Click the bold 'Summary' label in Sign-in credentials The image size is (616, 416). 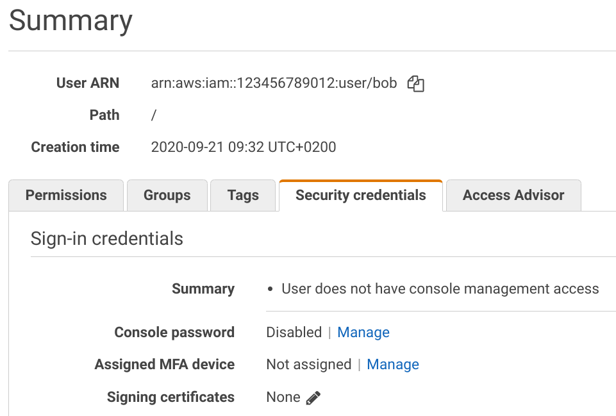coord(203,288)
